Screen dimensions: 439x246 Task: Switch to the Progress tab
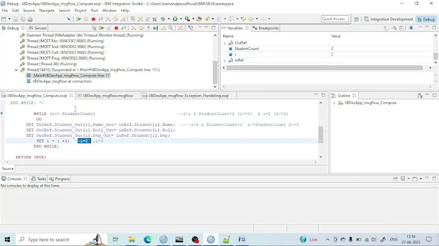[59, 179]
